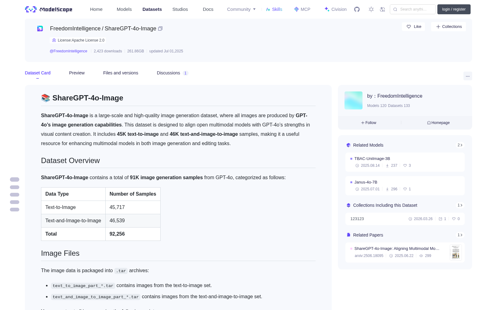Click the license badge icon
This screenshot has width=497, height=310.
point(54,40)
